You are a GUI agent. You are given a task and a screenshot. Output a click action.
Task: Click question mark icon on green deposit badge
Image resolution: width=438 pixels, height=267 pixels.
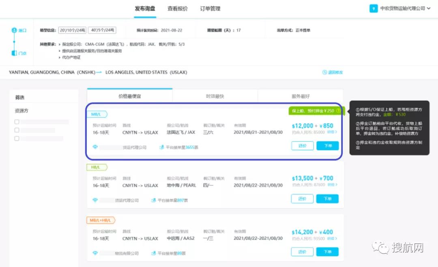(x=339, y=109)
